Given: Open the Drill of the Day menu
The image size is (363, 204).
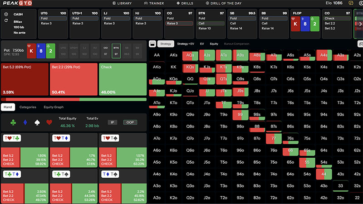Looking at the screenshot, I should click(x=226, y=3).
